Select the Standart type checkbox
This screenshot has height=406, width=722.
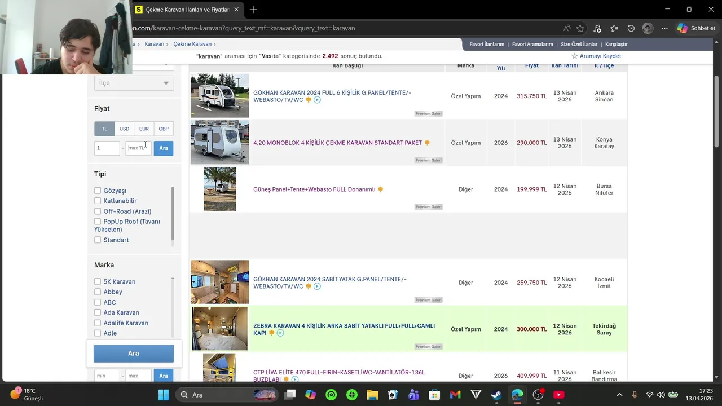[98, 240]
